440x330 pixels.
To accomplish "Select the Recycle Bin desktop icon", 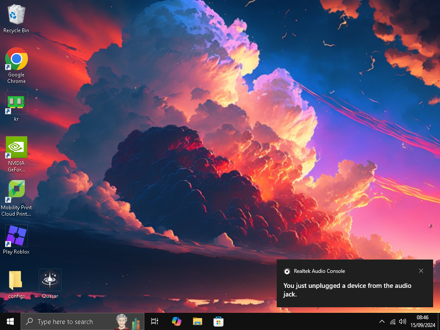I will pos(16,18).
